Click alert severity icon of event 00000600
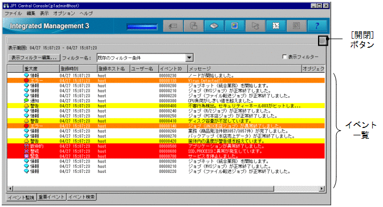The width and height of the screenshot is (383, 207). [26, 151]
